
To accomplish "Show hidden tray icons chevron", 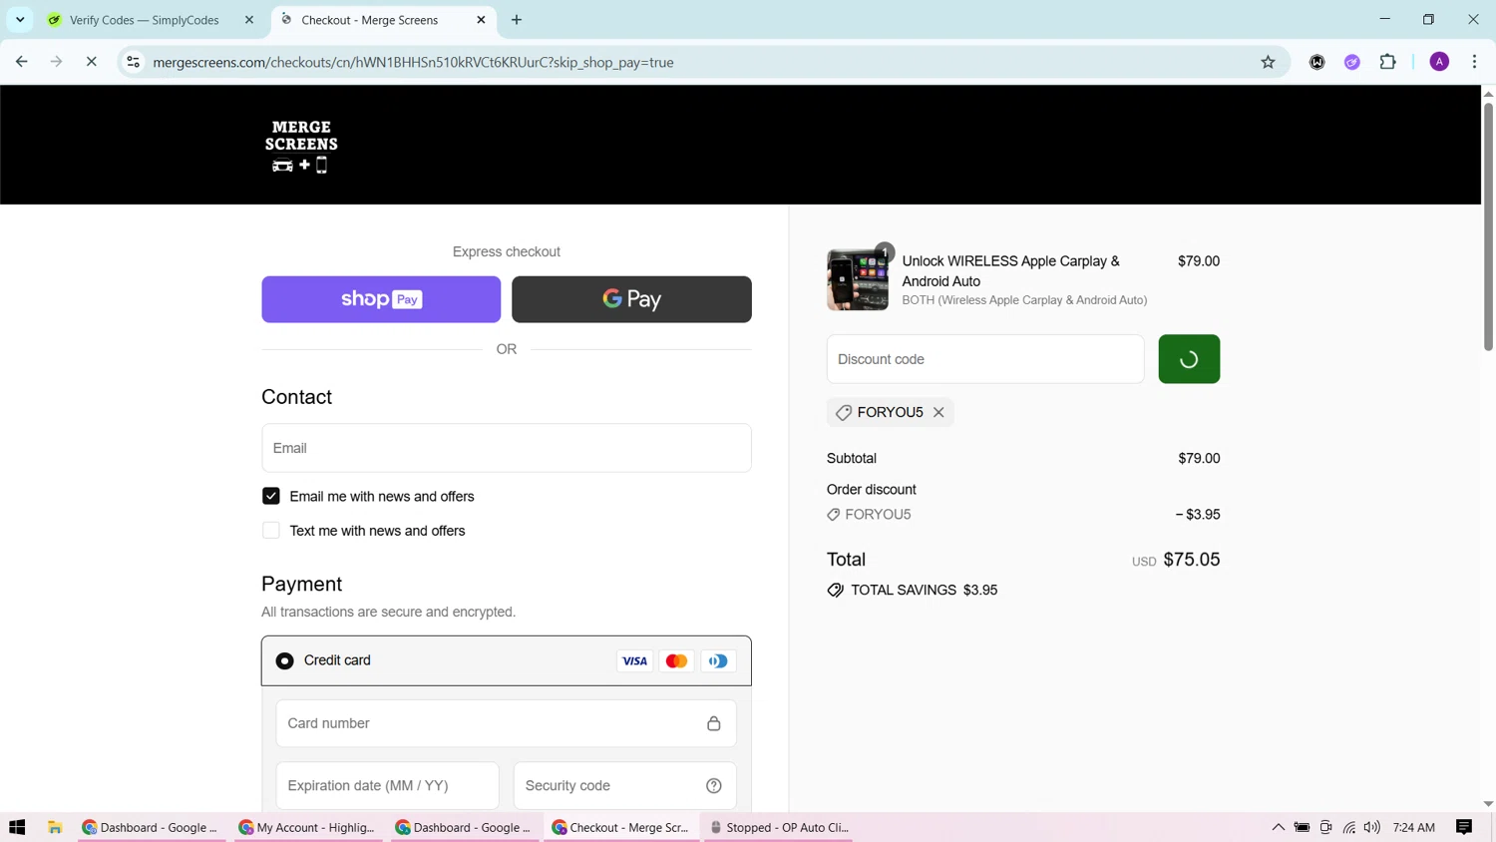I will (x=1278, y=827).
